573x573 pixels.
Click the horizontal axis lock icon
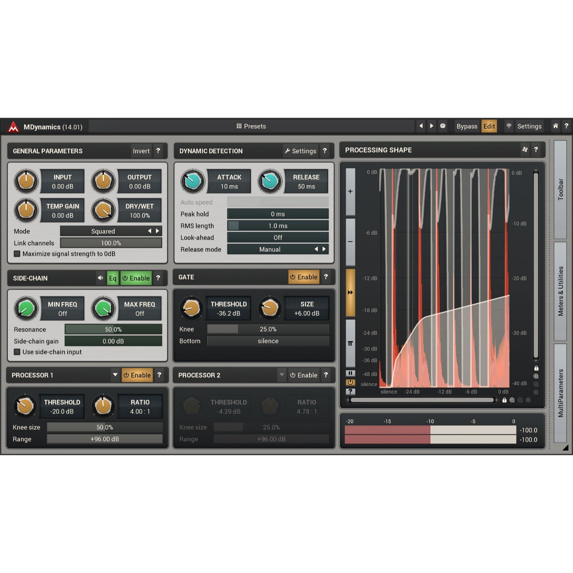[504, 400]
